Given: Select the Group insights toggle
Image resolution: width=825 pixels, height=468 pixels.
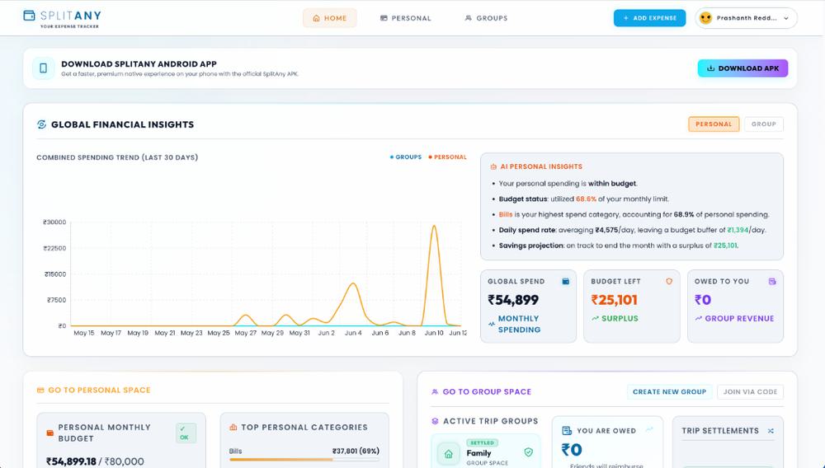Looking at the screenshot, I should click(x=763, y=124).
